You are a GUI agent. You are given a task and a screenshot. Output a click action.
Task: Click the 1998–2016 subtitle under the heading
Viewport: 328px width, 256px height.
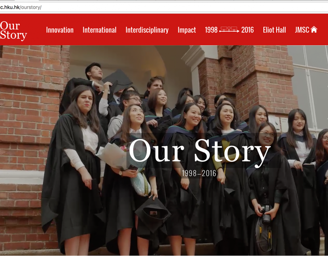(x=199, y=173)
